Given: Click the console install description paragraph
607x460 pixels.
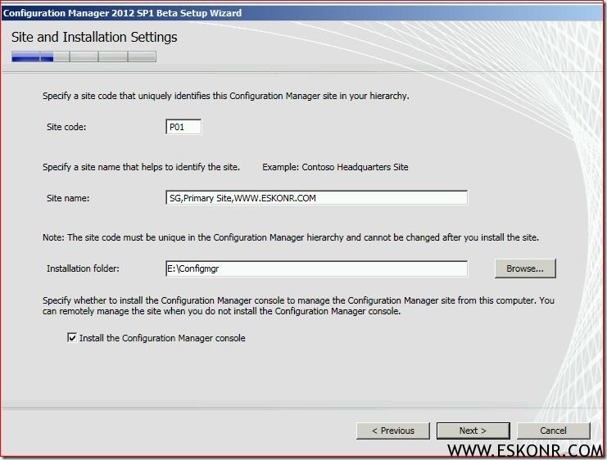Looking at the screenshot, I should pos(298,305).
